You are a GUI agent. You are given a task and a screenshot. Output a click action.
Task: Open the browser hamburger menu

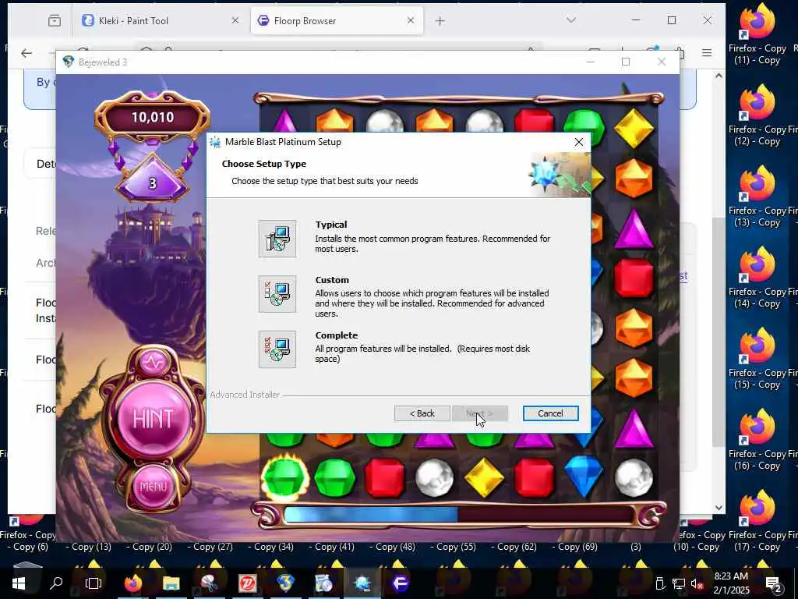706,52
